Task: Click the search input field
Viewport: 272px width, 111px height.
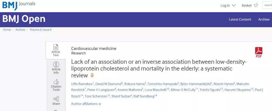Action: click(267, 5)
